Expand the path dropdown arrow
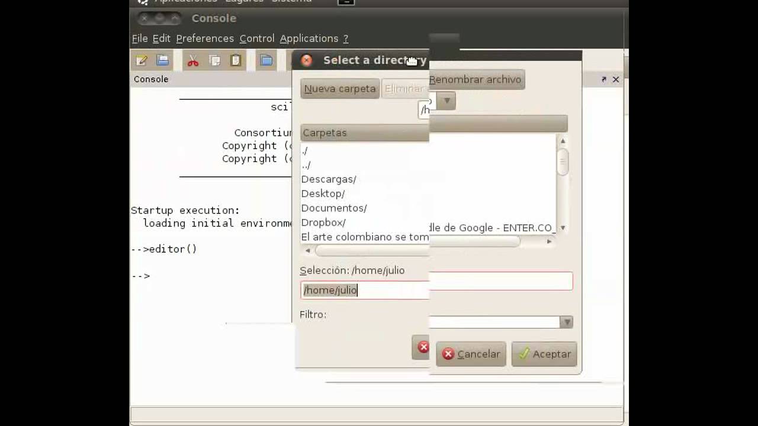The width and height of the screenshot is (758, 426). 447,101
